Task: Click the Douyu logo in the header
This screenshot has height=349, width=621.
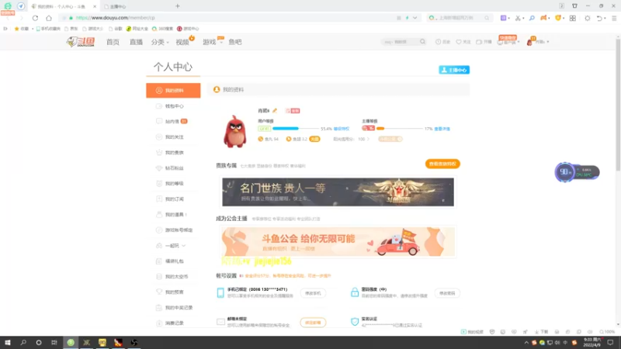Action: [81, 42]
